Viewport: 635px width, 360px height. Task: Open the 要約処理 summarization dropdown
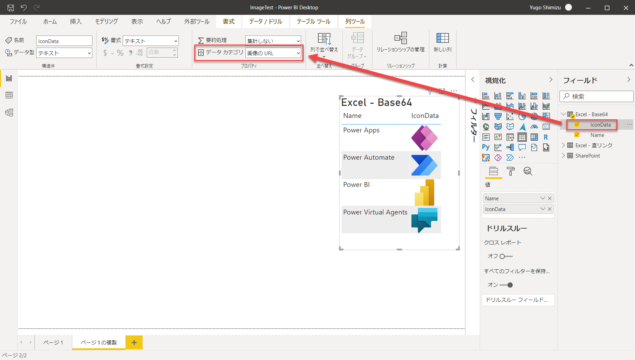click(x=273, y=41)
